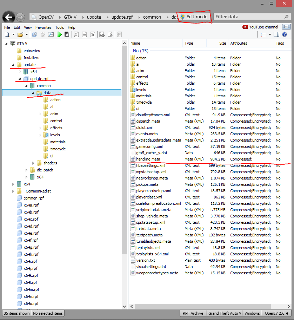
Task: Click the file preview magnifier toolbar icon
Action: point(75,34)
